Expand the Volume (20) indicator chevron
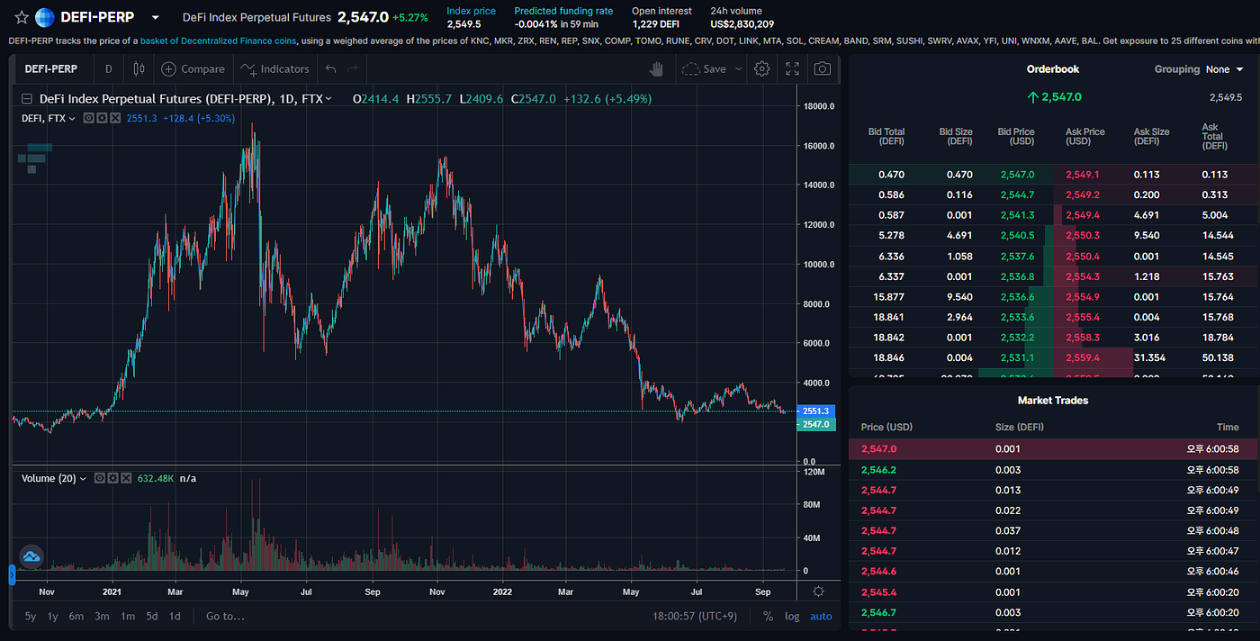Image resolution: width=1260 pixels, height=641 pixels. pos(84,478)
